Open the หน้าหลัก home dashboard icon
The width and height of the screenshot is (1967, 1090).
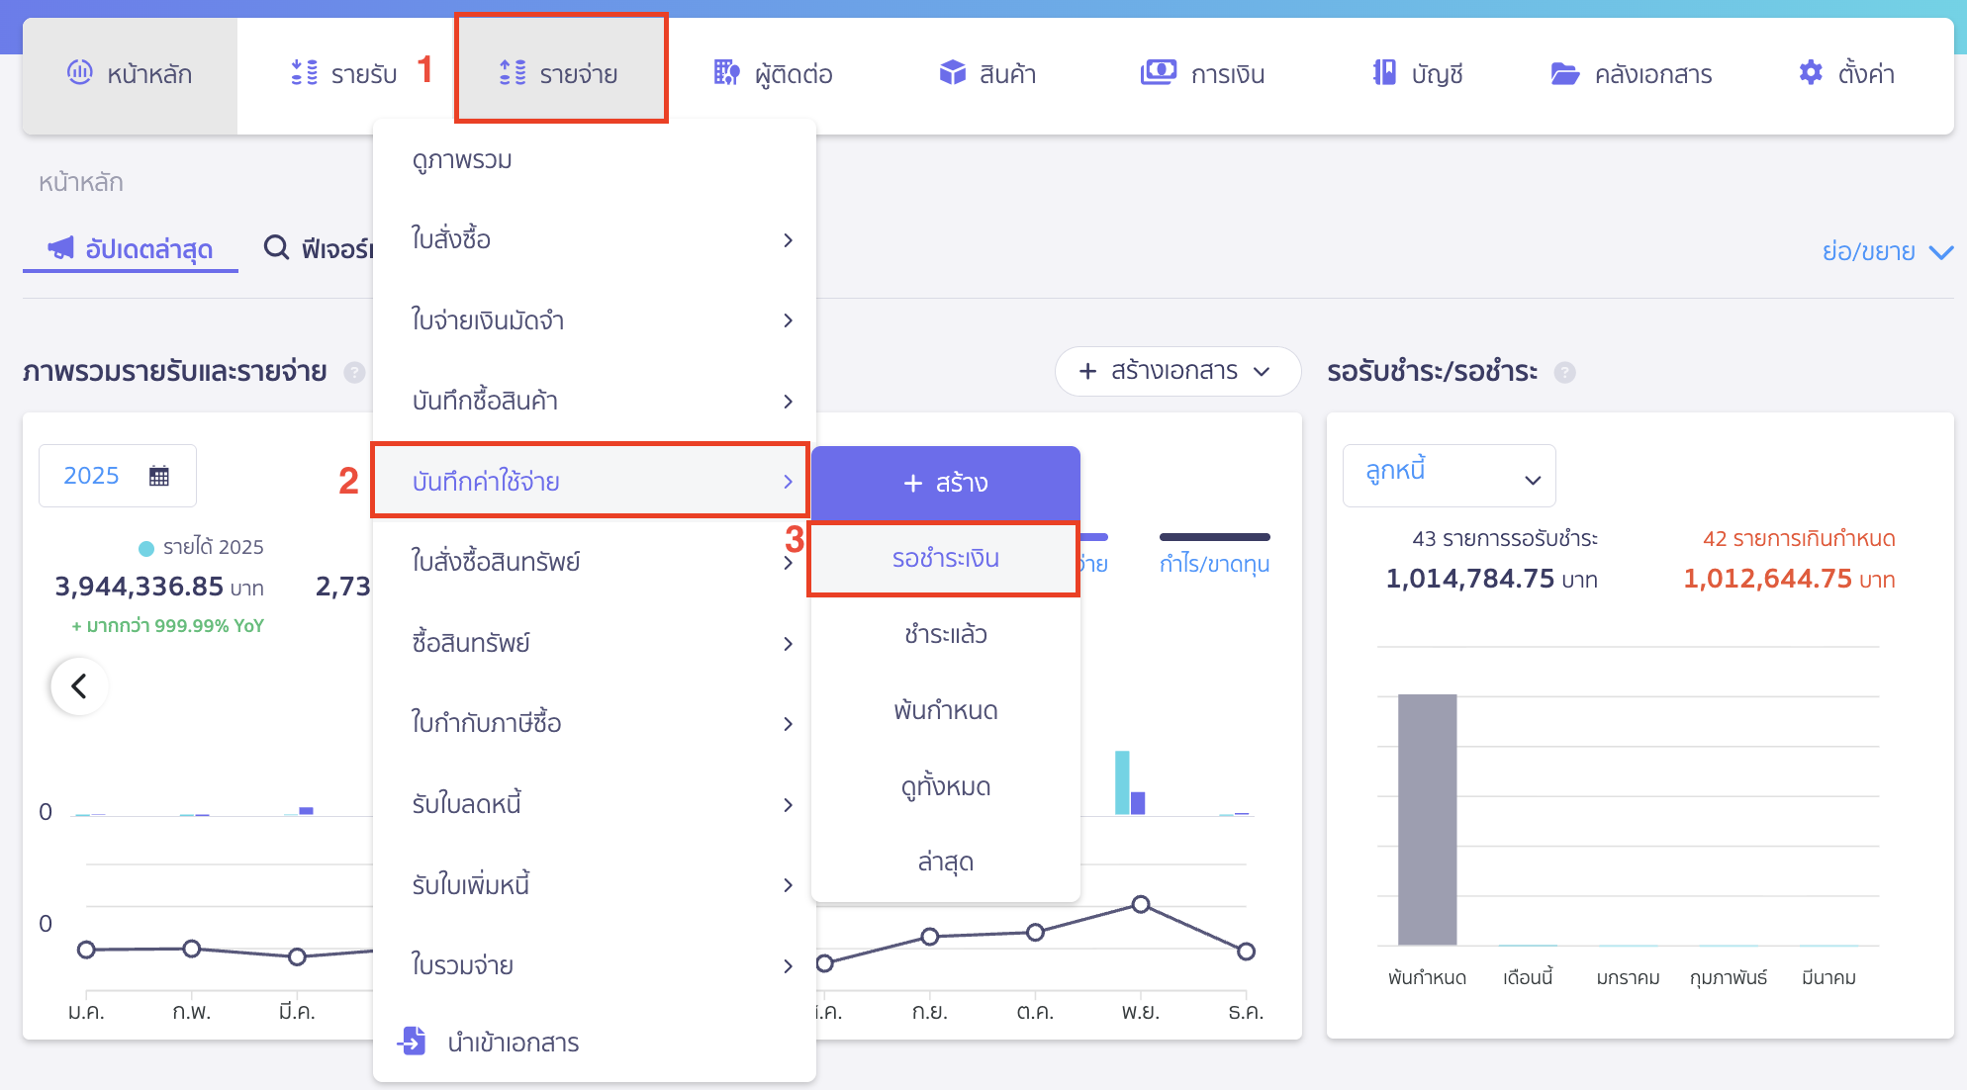81,73
